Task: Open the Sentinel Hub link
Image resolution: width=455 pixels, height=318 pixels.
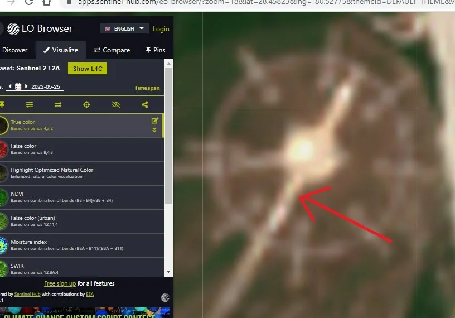Action: 27,294
